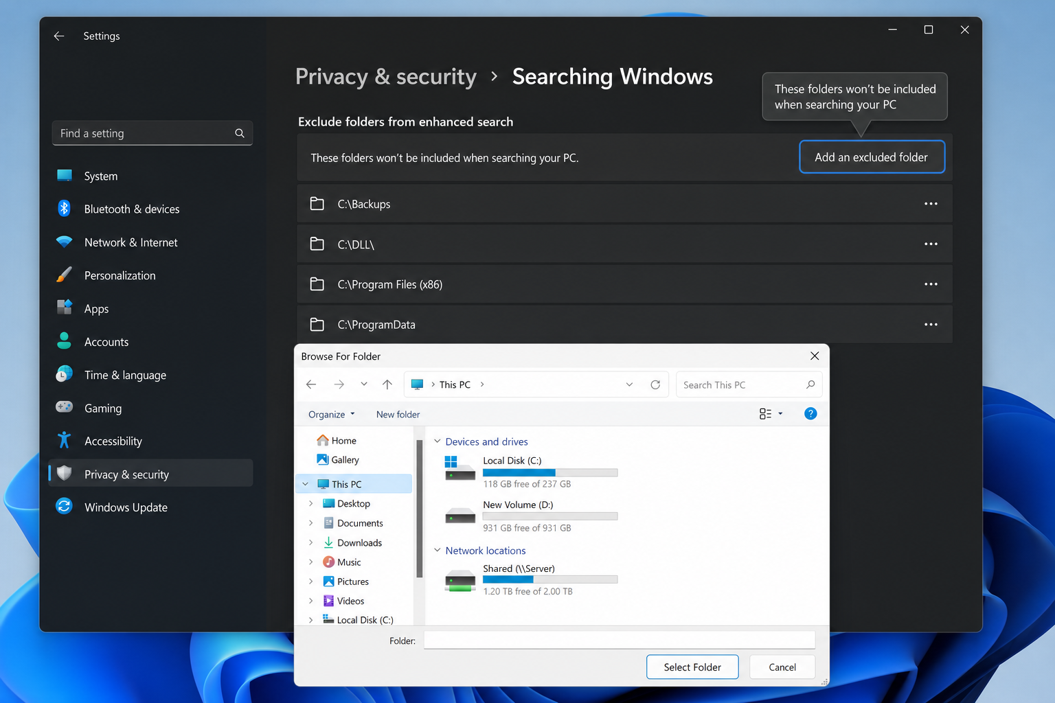This screenshot has width=1055, height=703.
Task: Select Gallery in navigation pane
Action: pos(338,460)
